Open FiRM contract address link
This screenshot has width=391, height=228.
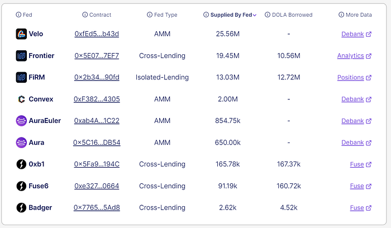point(97,78)
